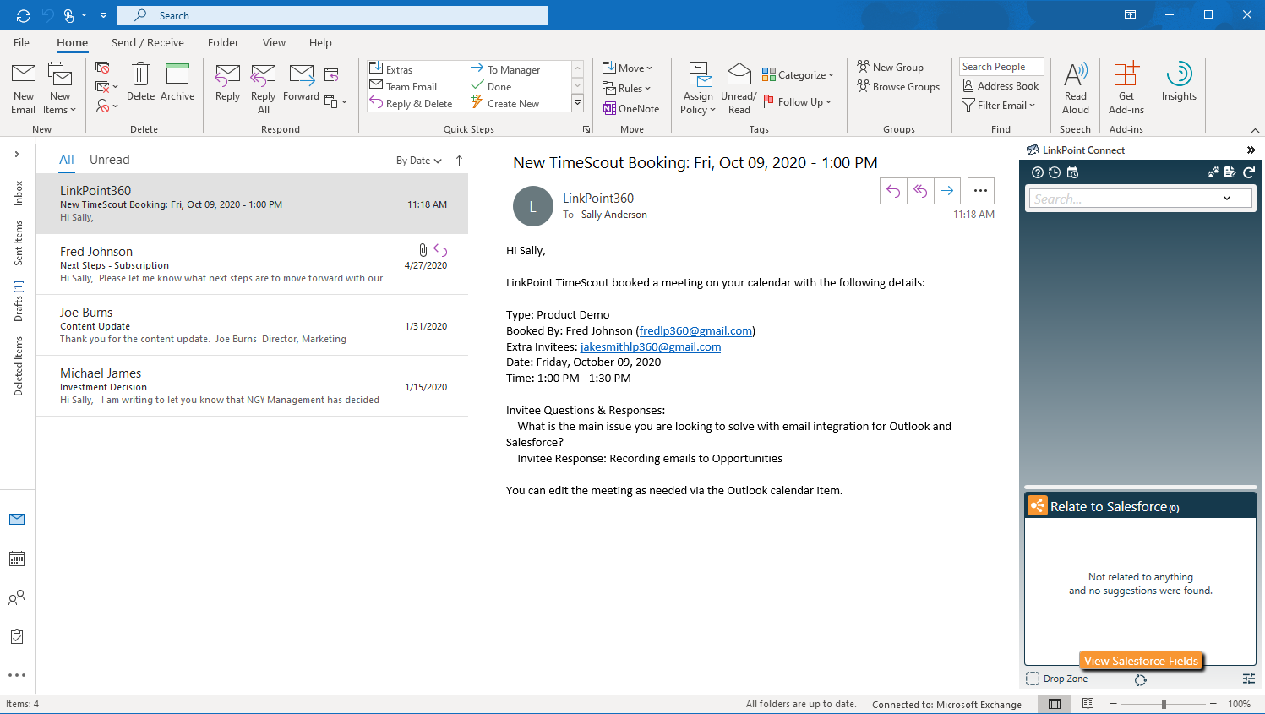
Task: Click the Delete trash can icon
Action: 141,82
